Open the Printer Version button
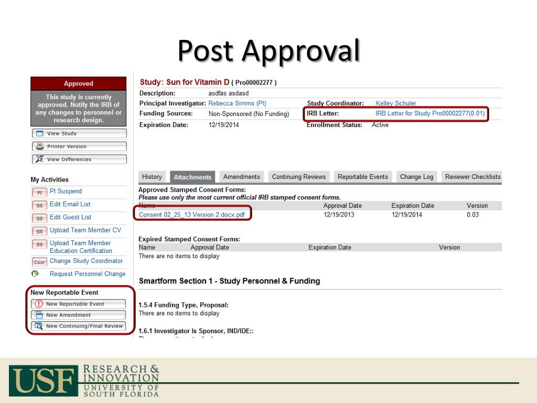This screenshot has height=403, width=537. click(x=79, y=146)
